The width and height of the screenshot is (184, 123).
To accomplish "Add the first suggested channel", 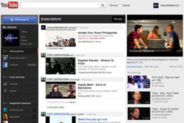I will tap(34, 110).
